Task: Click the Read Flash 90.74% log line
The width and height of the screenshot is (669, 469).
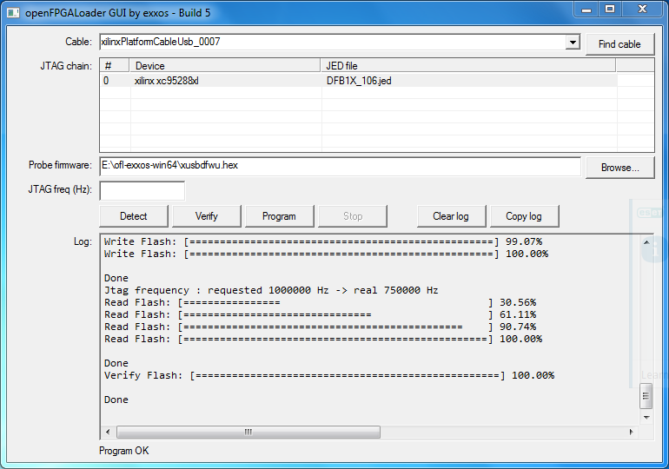Action: coord(320,327)
